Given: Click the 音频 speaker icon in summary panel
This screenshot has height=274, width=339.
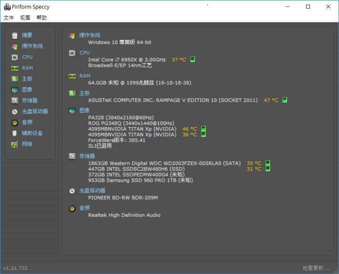Looking at the screenshot, I should [x=72, y=208].
